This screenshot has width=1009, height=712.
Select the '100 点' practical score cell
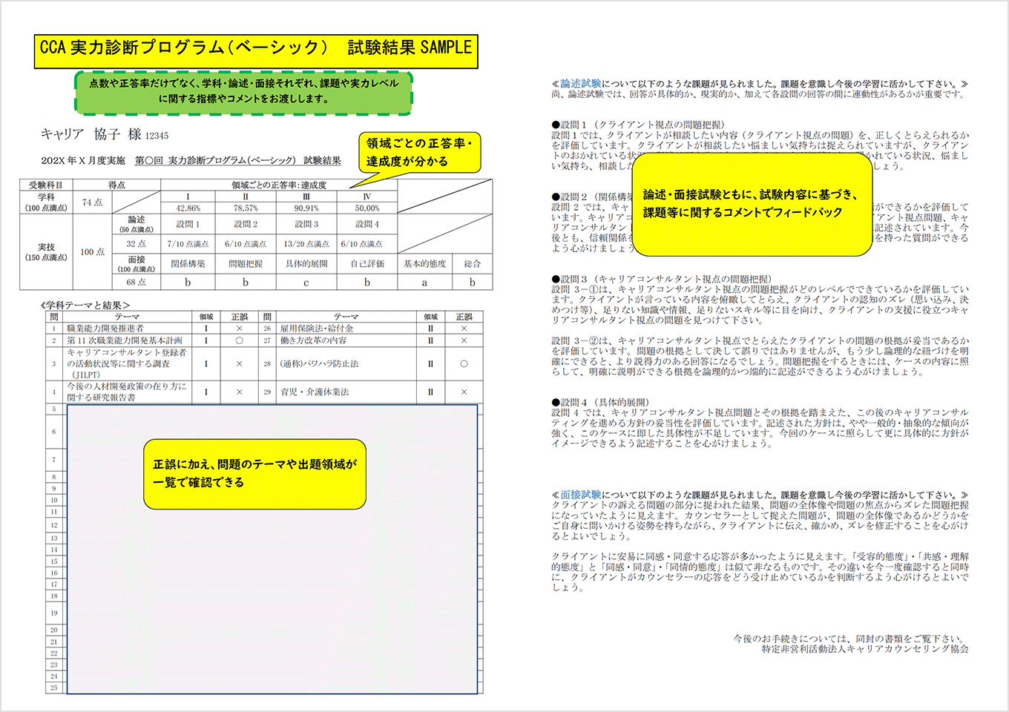tap(92, 252)
